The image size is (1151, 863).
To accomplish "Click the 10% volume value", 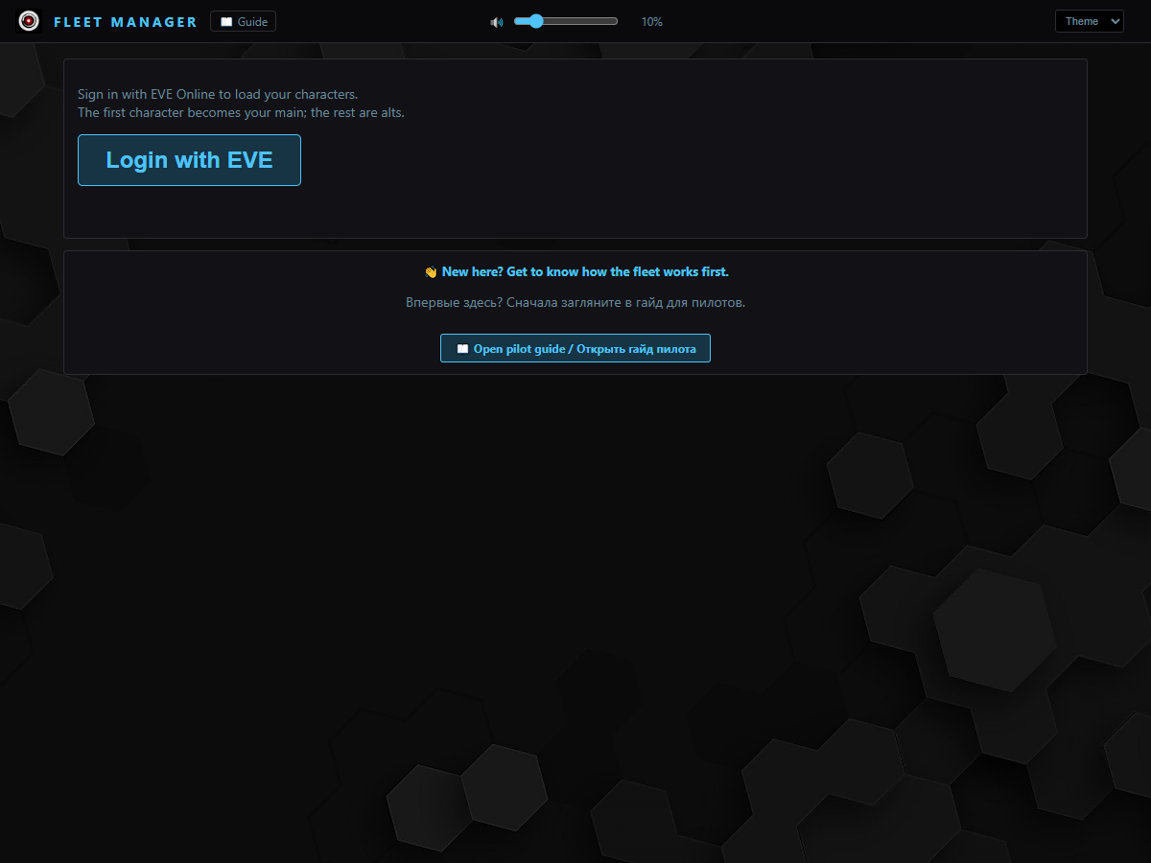I will tap(652, 22).
